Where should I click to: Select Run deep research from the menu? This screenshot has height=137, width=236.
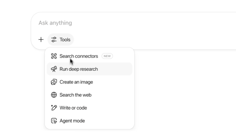coord(89,69)
